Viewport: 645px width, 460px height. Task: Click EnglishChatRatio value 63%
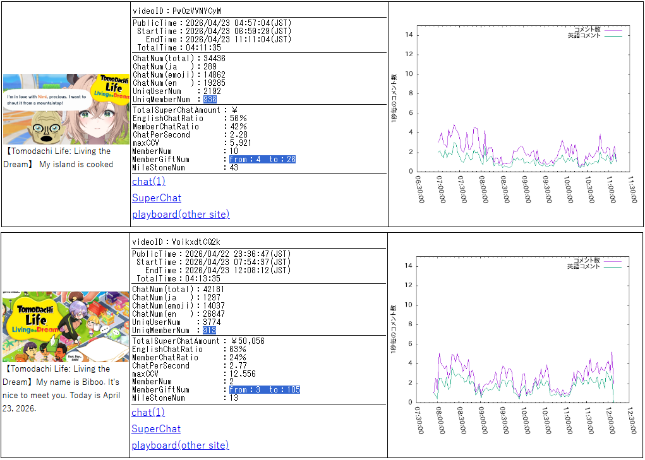point(238,350)
